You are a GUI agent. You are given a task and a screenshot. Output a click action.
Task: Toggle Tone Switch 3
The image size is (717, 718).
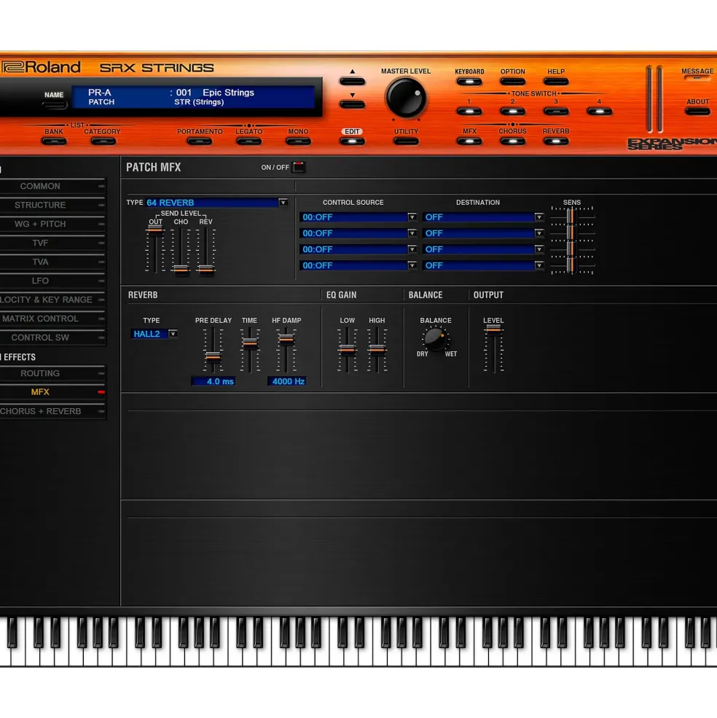[x=556, y=112]
